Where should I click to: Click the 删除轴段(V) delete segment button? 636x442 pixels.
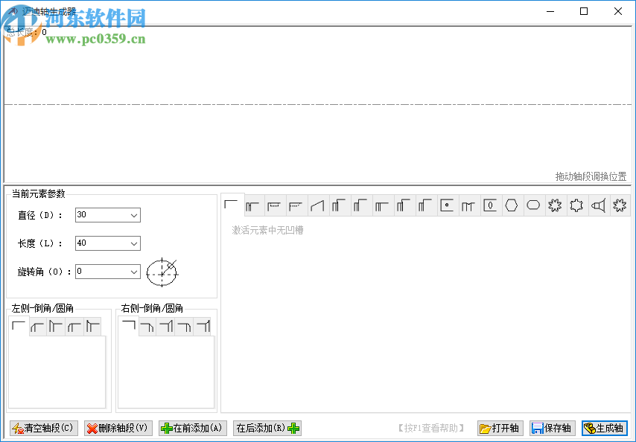coord(118,428)
